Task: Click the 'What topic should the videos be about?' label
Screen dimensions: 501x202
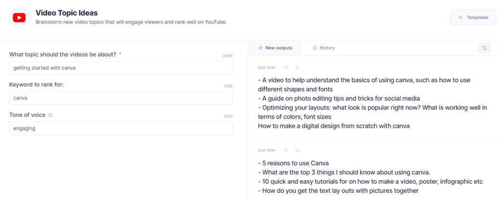Action: tap(63, 54)
